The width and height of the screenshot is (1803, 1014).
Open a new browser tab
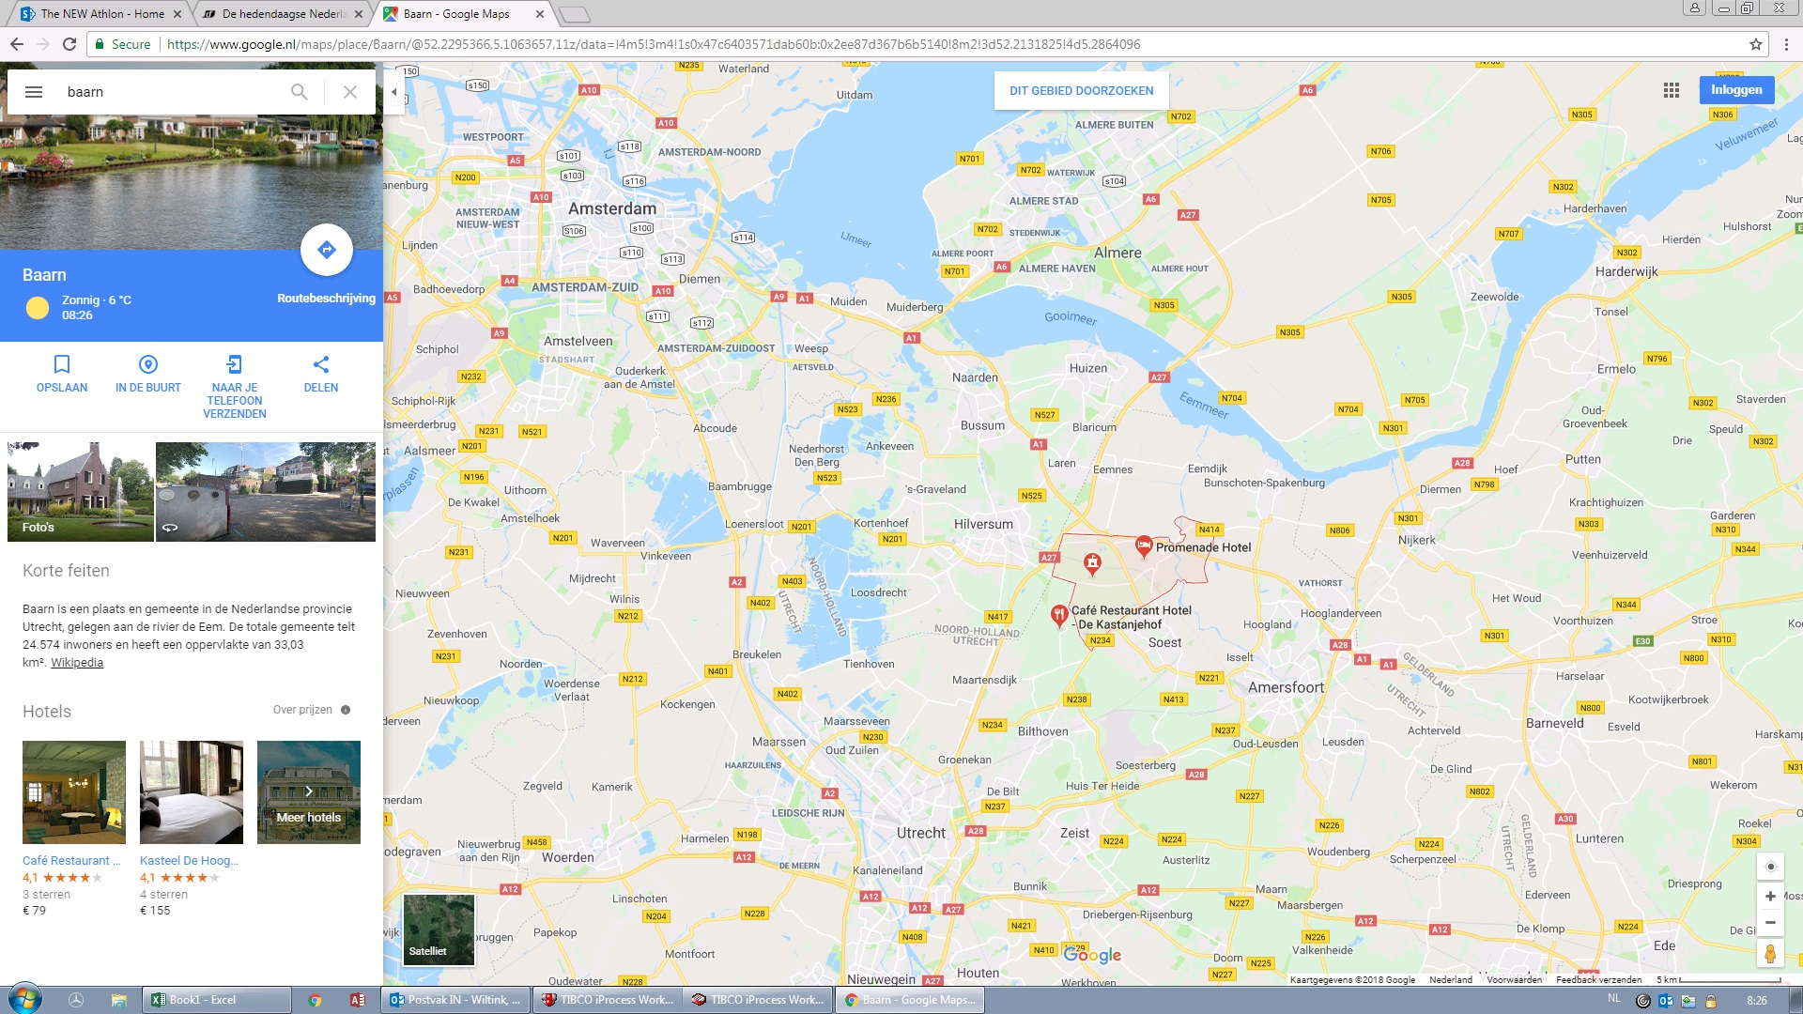point(574,14)
